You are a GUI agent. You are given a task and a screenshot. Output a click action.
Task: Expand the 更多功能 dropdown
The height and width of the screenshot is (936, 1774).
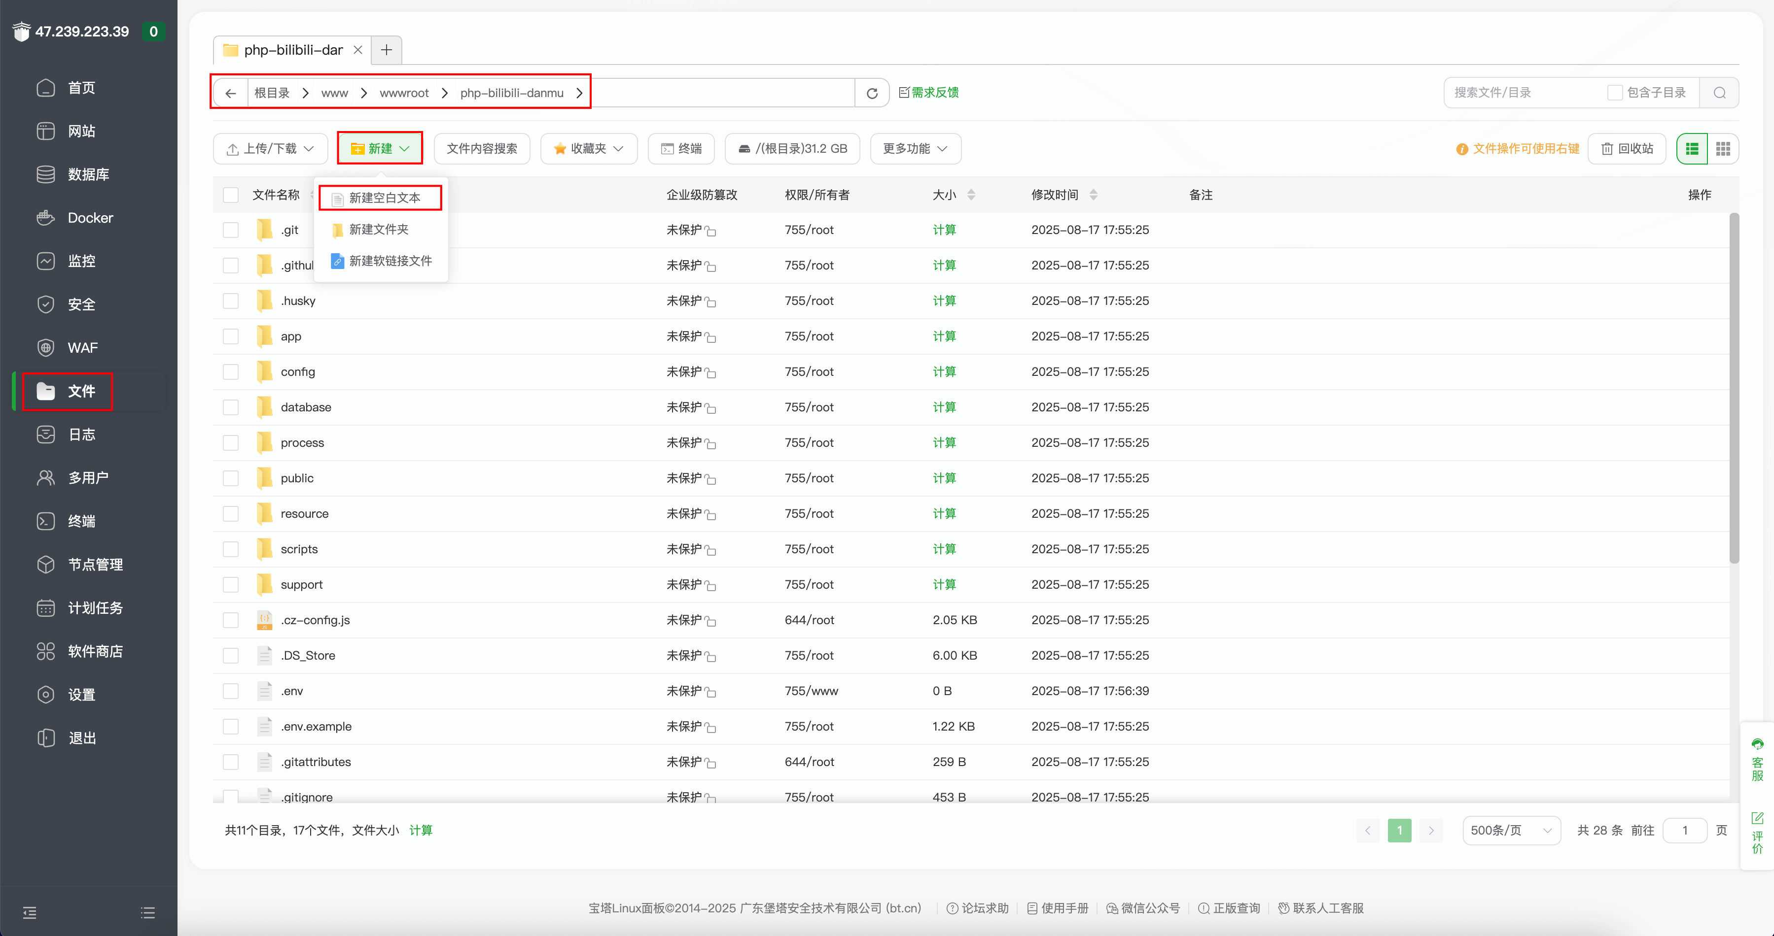point(915,149)
